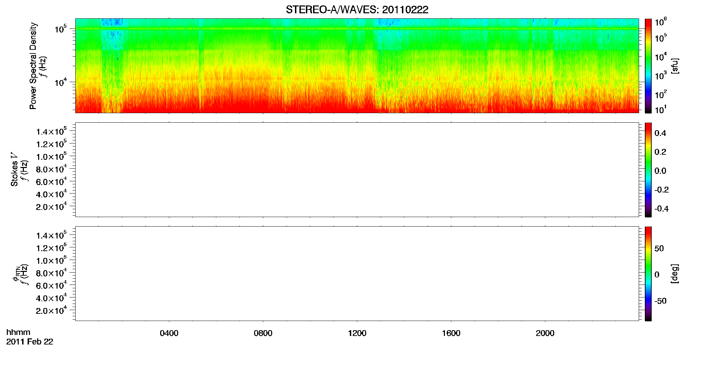Click the 0.4 tick on Stokes colorbar

[660, 133]
